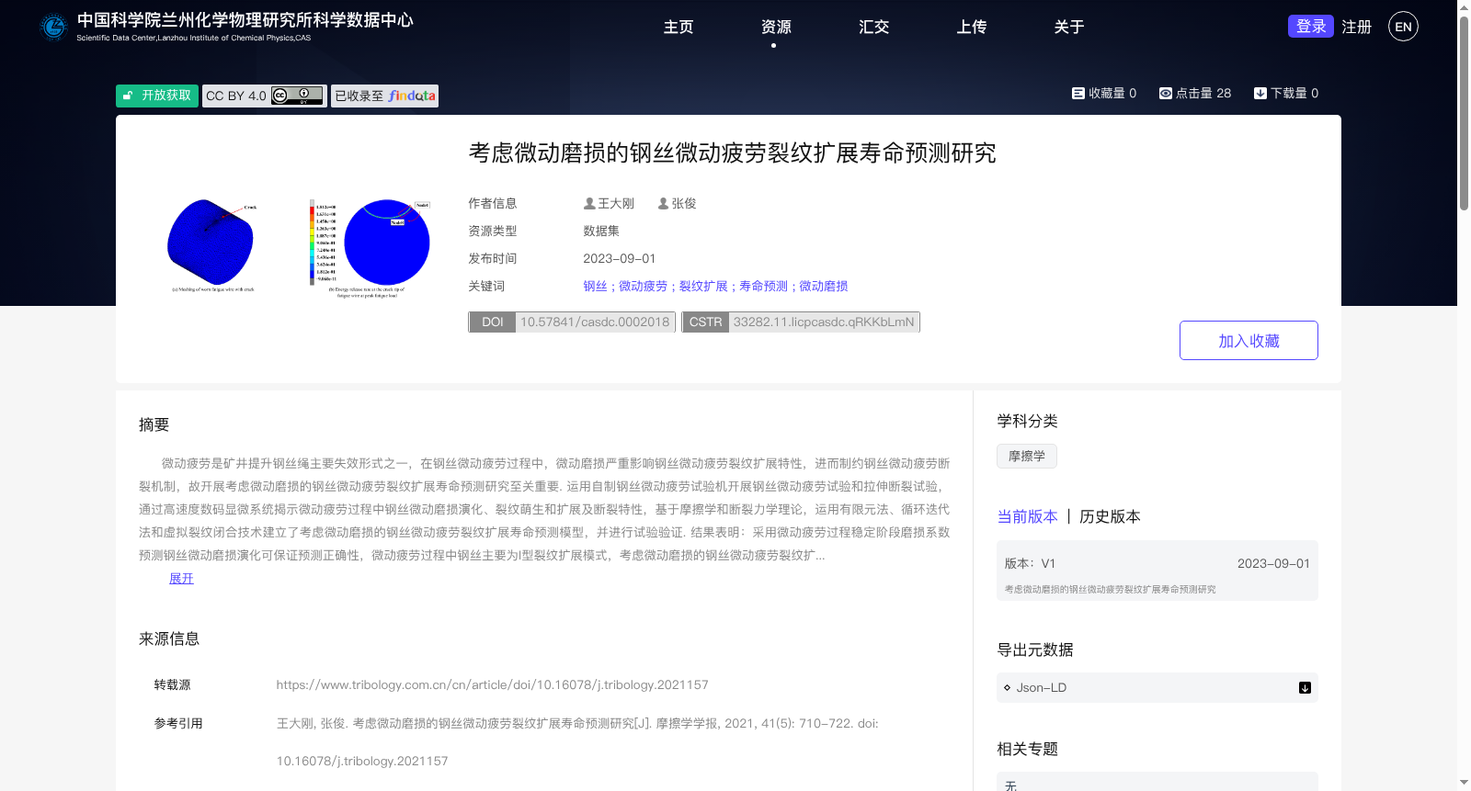Open the 资源 menu item
1471x791 pixels.
pos(776,28)
